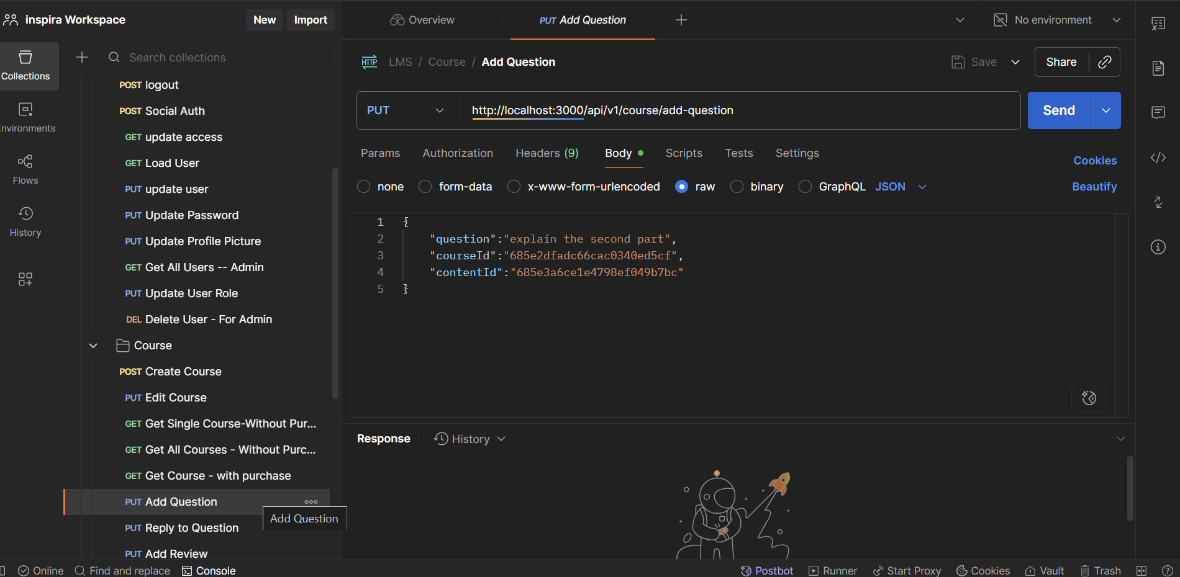Image resolution: width=1180 pixels, height=577 pixels.
Task: Open the comments icon in right sidebar
Action: (1158, 112)
